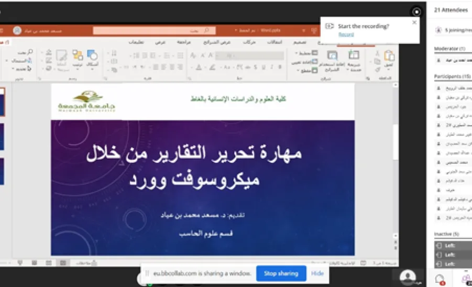This screenshot has height=287, width=472.
Task: Click the New Slide icon
Action: click(x=354, y=56)
